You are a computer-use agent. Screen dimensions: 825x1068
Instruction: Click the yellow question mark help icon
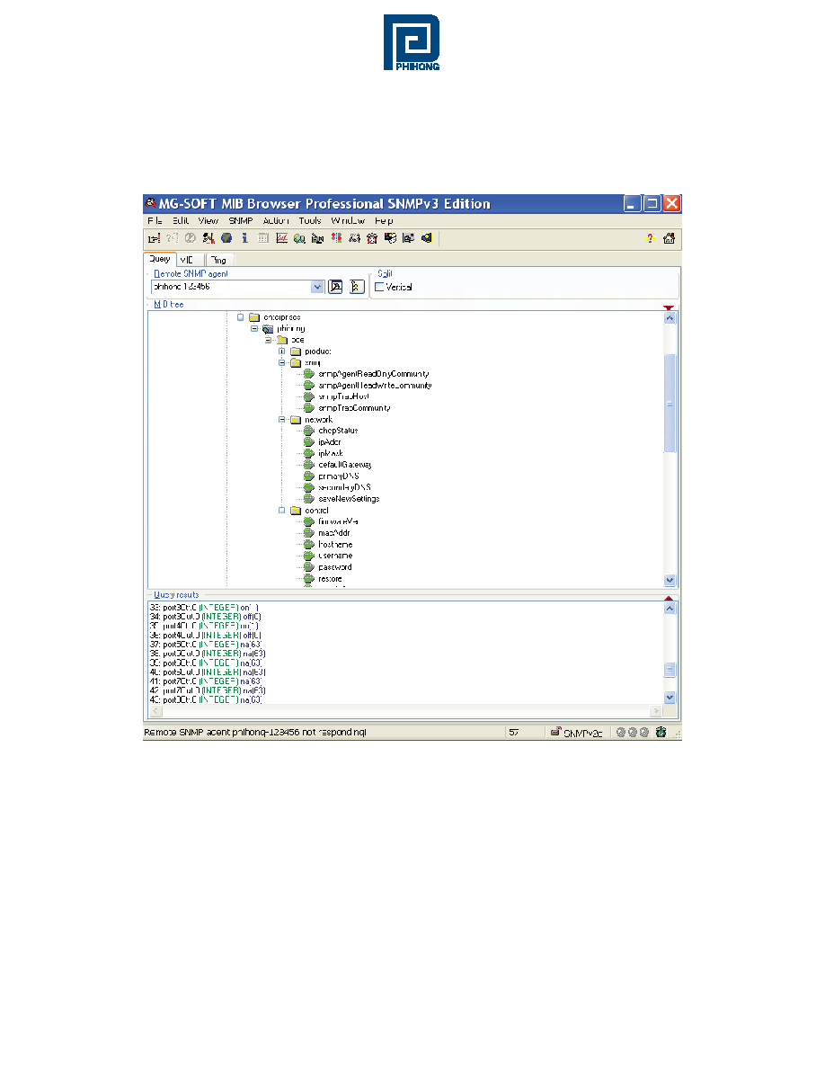(650, 237)
